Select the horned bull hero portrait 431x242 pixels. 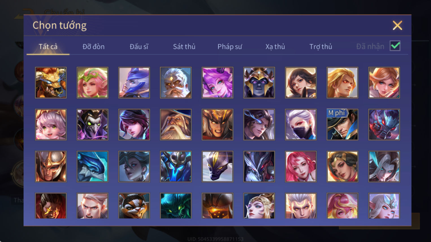51,83
